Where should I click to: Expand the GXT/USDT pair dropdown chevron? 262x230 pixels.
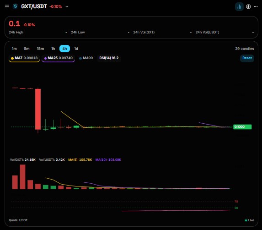click(67, 6)
